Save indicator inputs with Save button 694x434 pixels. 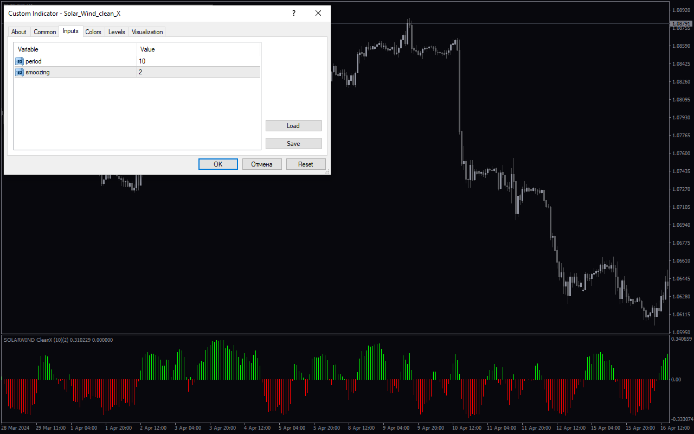293,144
